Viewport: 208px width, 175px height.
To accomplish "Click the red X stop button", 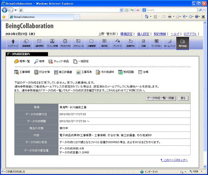I will pyautogui.click(x=138, y=10).
